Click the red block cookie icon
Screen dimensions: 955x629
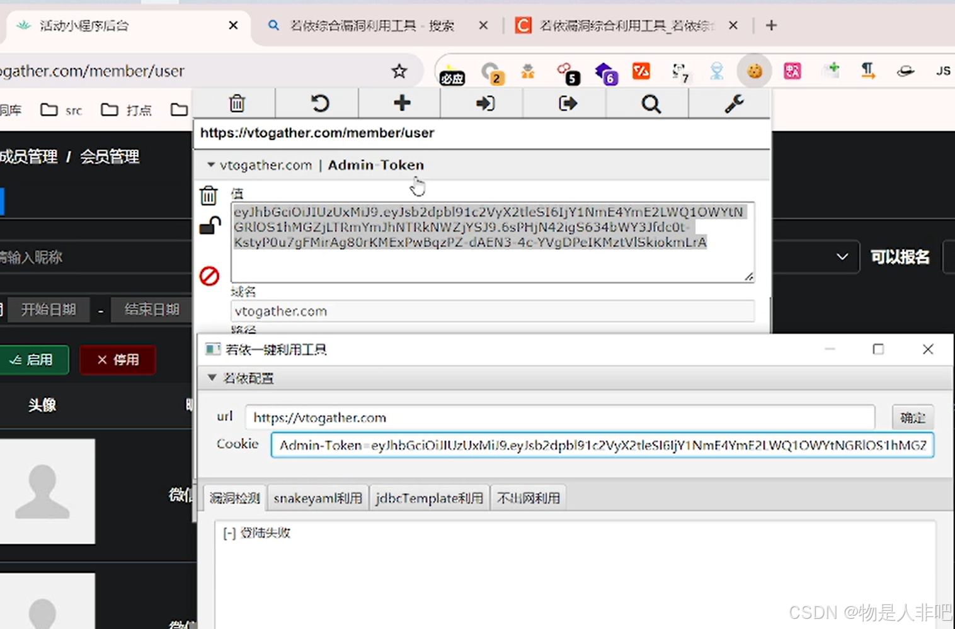[209, 276]
